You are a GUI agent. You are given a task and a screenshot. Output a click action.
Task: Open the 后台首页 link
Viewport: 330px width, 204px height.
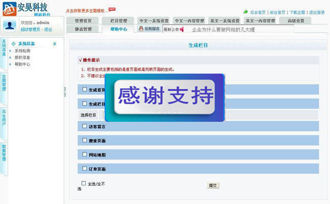coord(258,12)
